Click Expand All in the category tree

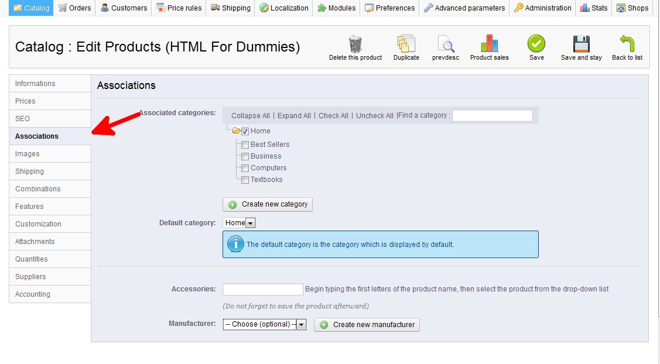click(294, 116)
